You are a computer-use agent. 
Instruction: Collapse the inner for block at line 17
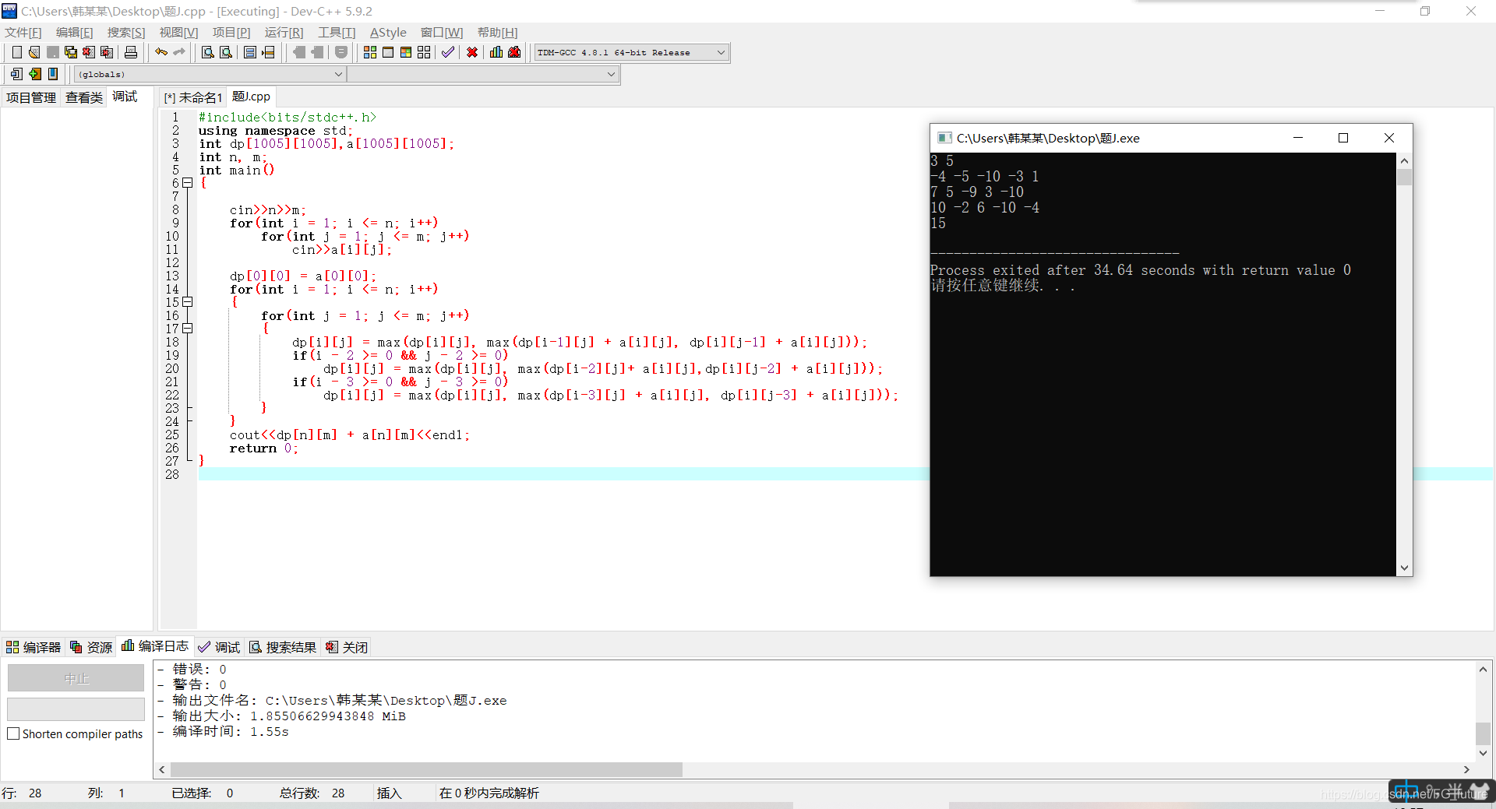point(187,329)
